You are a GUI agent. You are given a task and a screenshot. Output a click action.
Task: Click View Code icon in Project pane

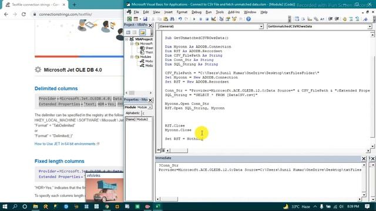tap(128, 32)
